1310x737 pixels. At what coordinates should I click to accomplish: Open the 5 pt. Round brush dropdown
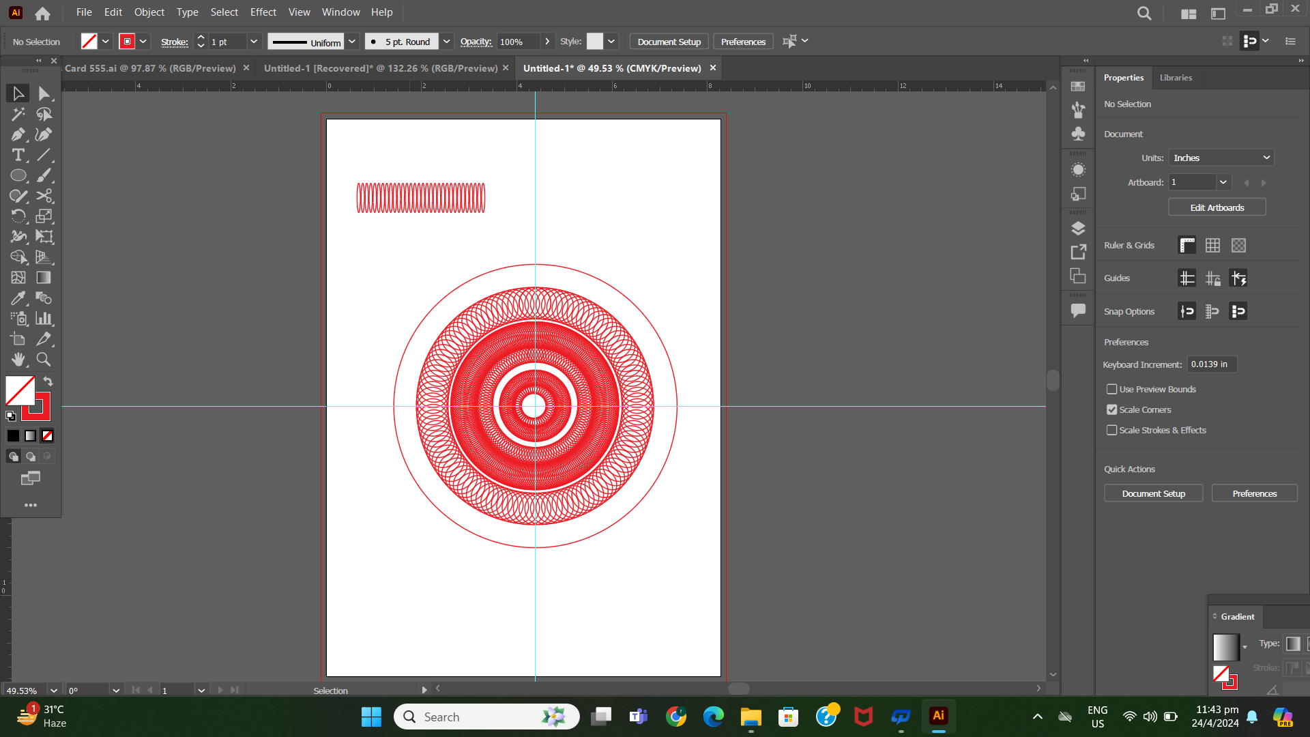(446, 42)
